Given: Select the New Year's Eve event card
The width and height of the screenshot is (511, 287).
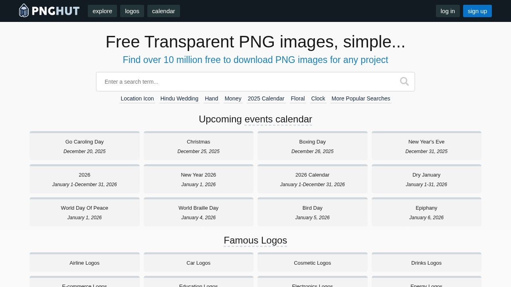Looking at the screenshot, I should [x=426, y=146].
